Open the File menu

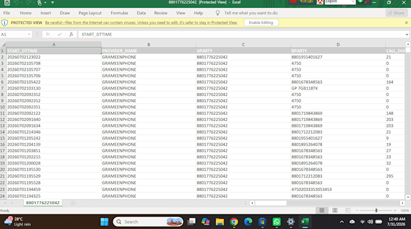[7, 13]
